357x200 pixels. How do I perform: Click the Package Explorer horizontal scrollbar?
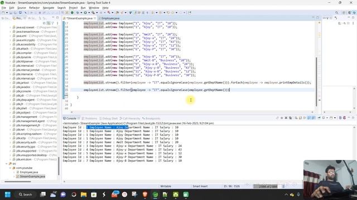[x=17, y=182]
